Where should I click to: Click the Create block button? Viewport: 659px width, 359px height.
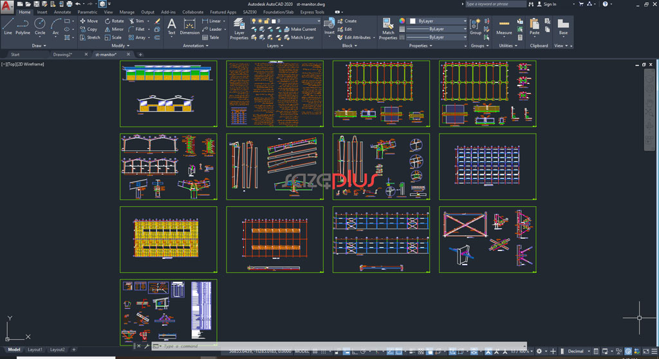pos(347,21)
